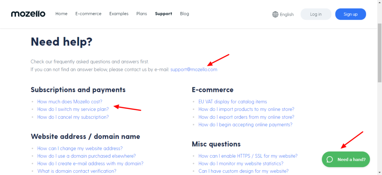Go to the Examples page
This screenshot has height=175, width=382.
click(119, 14)
